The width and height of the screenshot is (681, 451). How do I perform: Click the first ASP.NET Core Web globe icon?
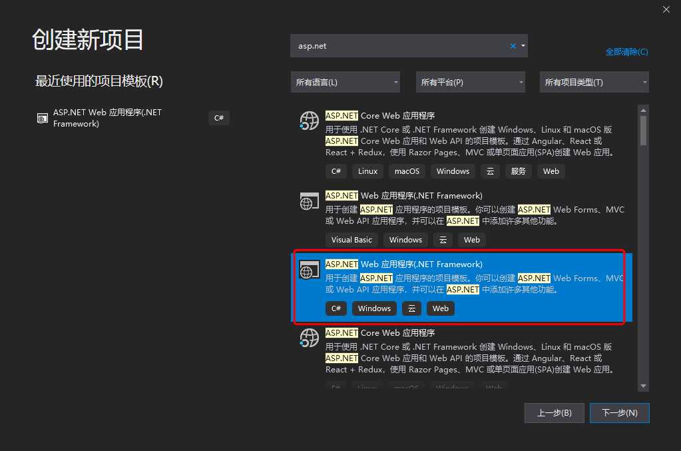pyautogui.click(x=309, y=121)
